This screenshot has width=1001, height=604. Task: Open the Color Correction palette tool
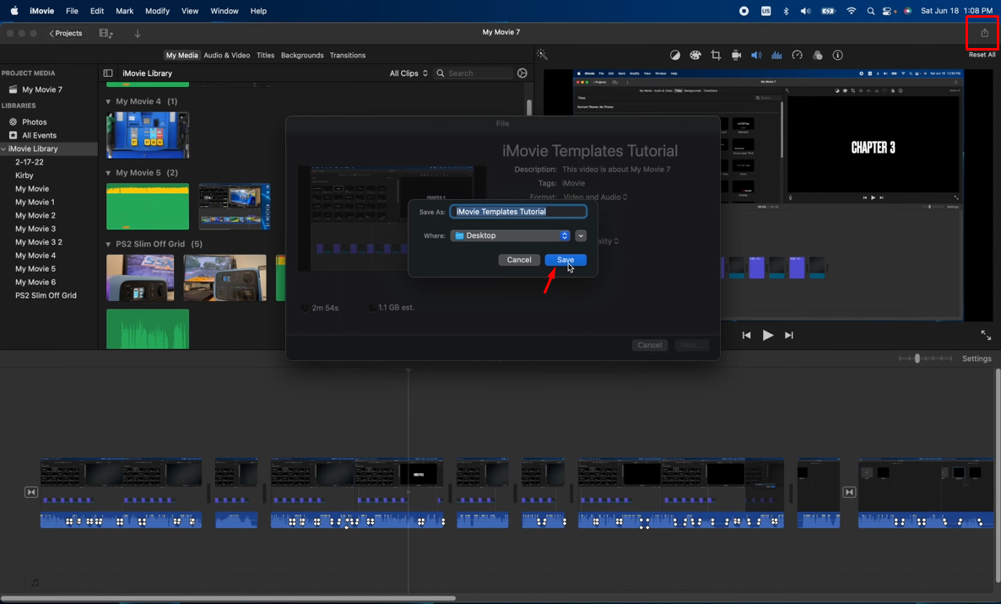(695, 56)
